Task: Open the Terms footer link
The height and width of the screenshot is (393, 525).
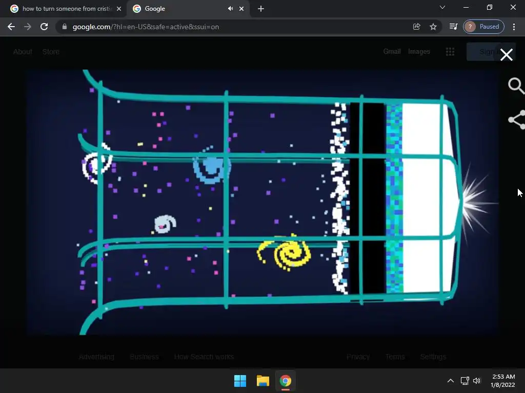Action: click(x=395, y=357)
